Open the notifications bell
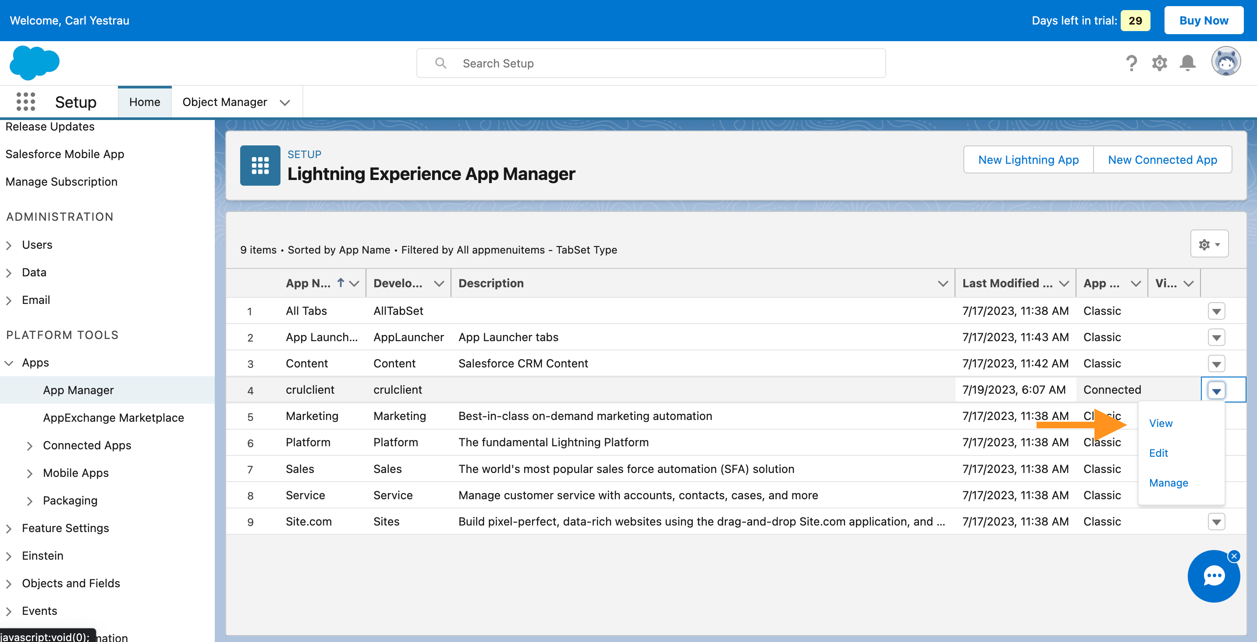 [1188, 63]
